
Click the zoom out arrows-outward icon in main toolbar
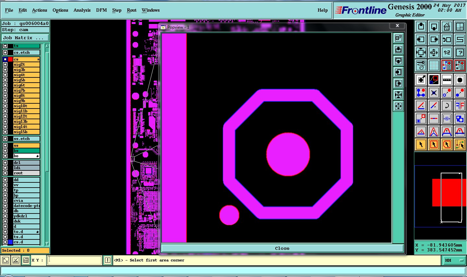(x=434, y=52)
